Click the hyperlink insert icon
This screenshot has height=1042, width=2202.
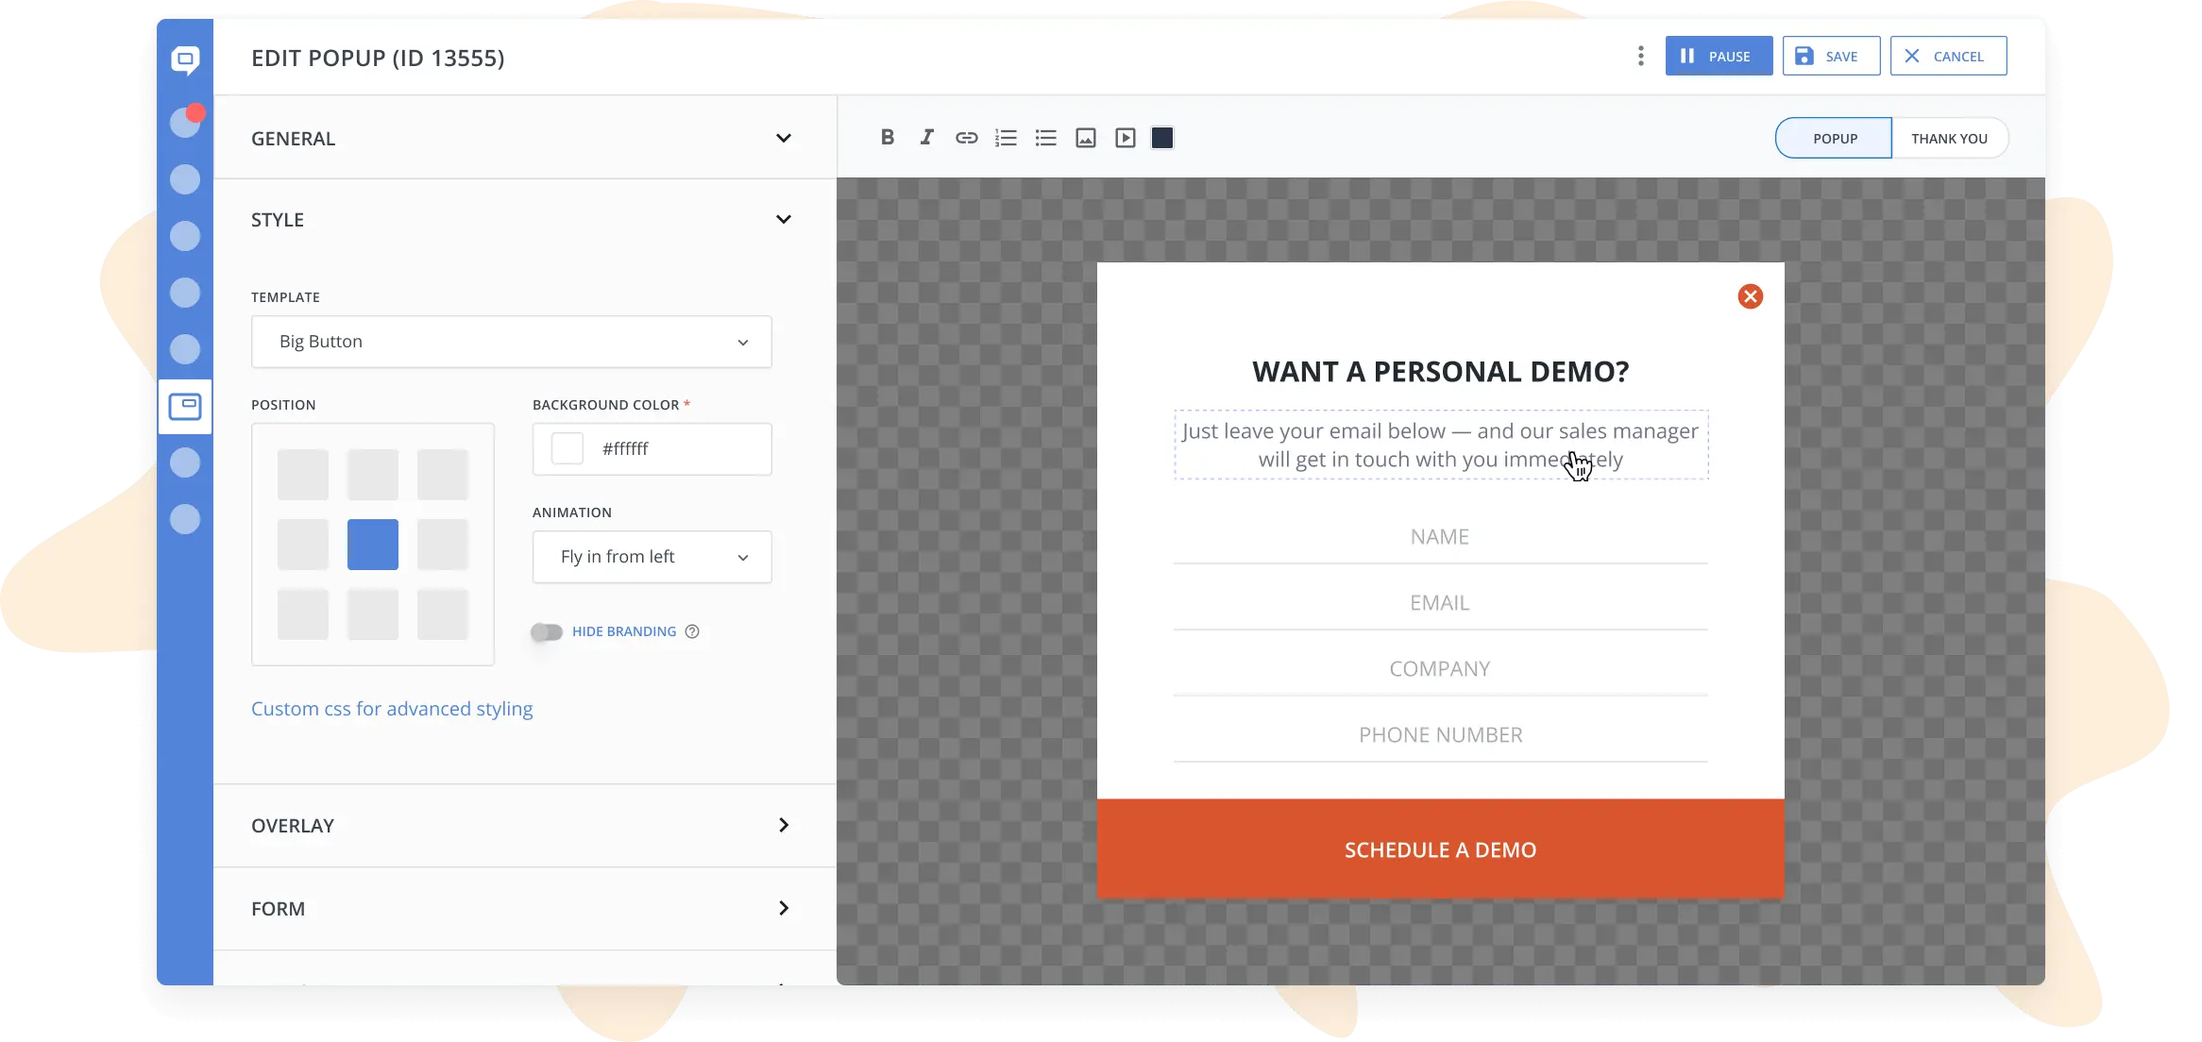(x=966, y=138)
